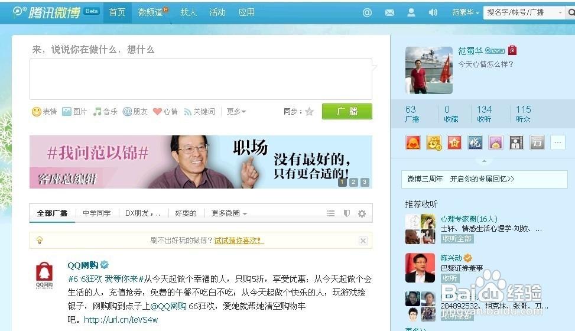The height and width of the screenshot is (331, 575).
Task: Attach music with 音乐
Action: (x=105, y=112)
